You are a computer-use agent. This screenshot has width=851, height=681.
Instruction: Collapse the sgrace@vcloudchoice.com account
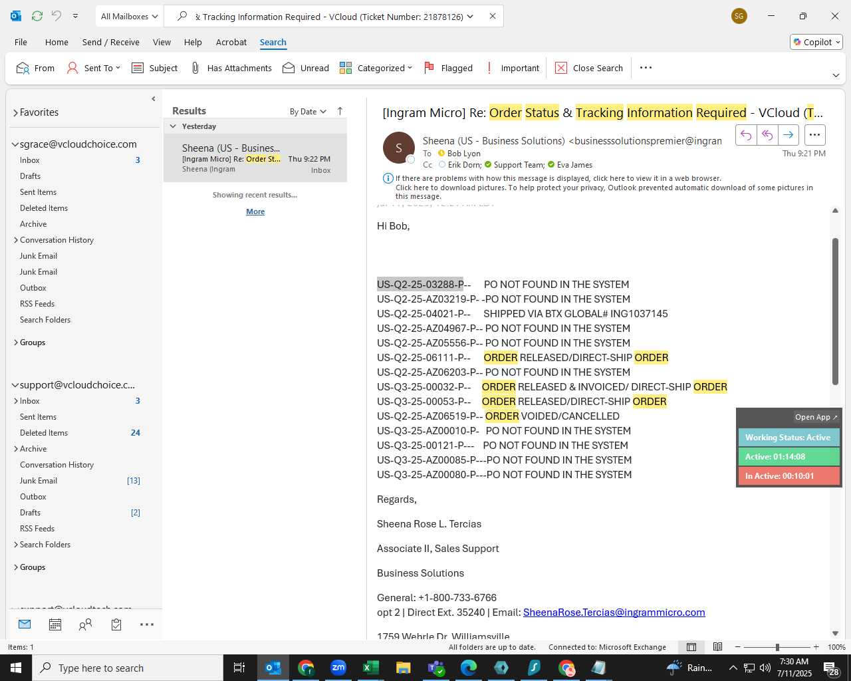click(15, 144)
